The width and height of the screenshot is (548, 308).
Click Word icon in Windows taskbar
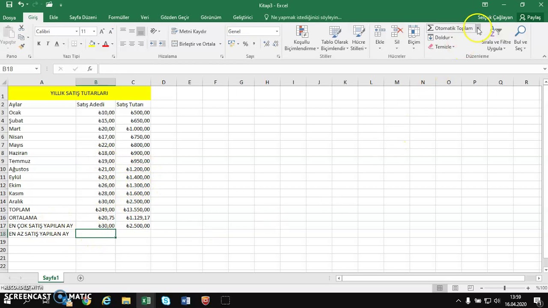pyautogui.click(x=185, y=301)
